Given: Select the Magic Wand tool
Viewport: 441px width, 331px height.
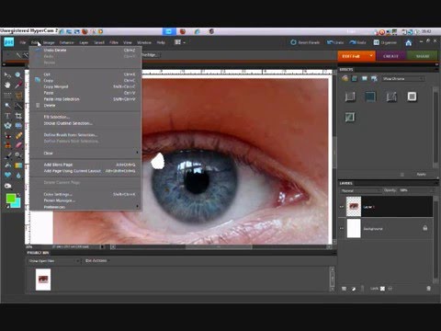Looking at the screenshot, I should click(7, 106).
